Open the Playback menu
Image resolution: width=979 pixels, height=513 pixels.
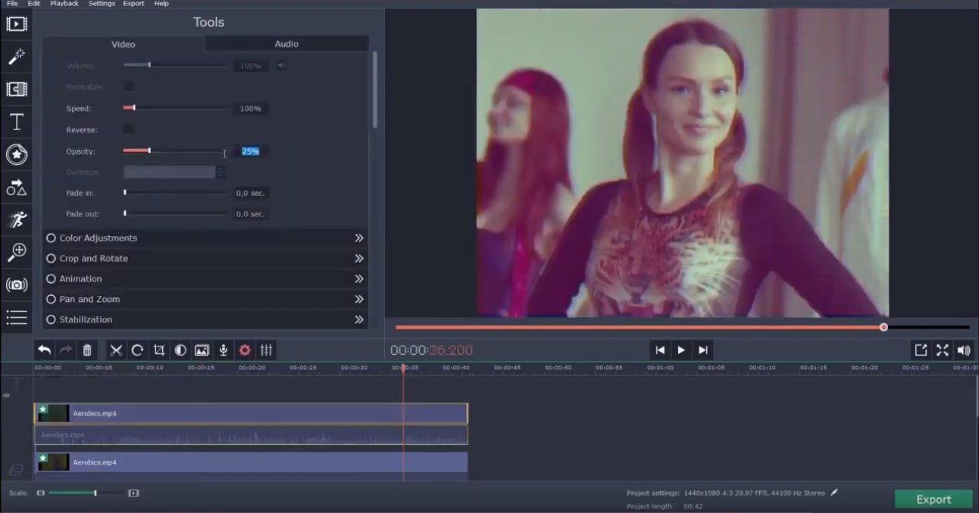[64, 4]
